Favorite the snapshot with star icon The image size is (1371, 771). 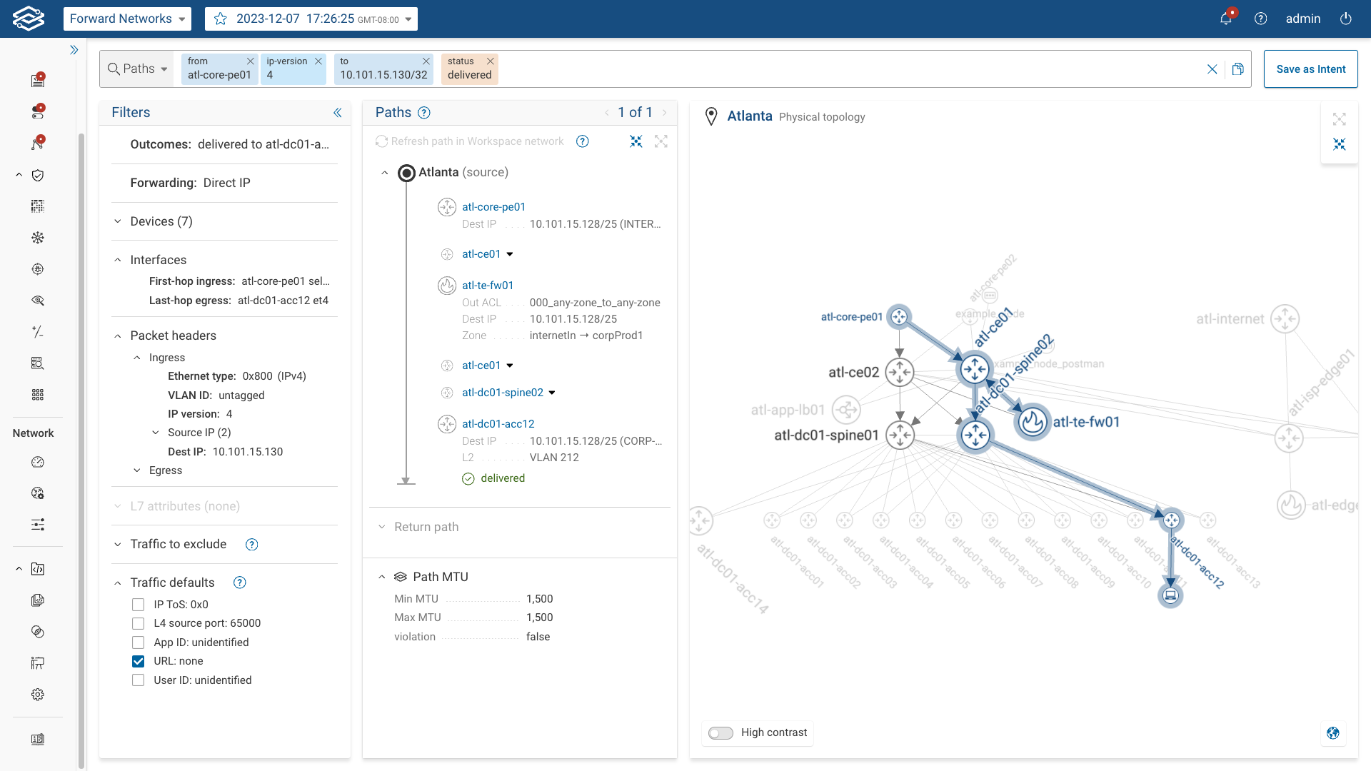pos(221,19)
